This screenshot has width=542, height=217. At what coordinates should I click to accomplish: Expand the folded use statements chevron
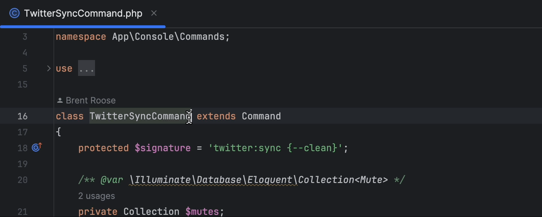point(49,68)
